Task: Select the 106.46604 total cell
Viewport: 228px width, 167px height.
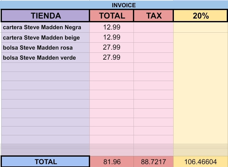Action: tap(200, 162)
